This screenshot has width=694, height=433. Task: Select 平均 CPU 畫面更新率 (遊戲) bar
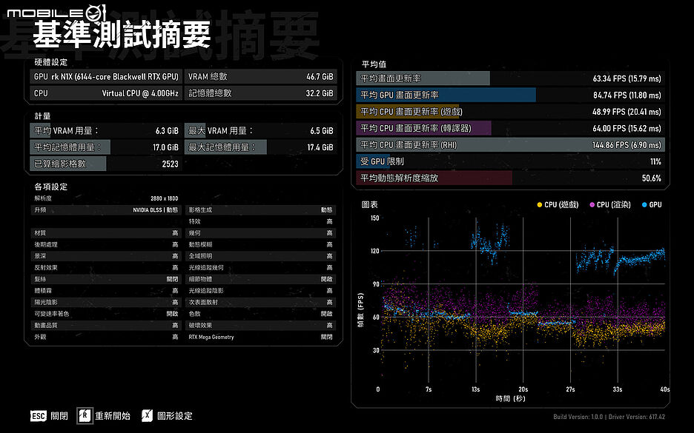click(x=510, y=111)
